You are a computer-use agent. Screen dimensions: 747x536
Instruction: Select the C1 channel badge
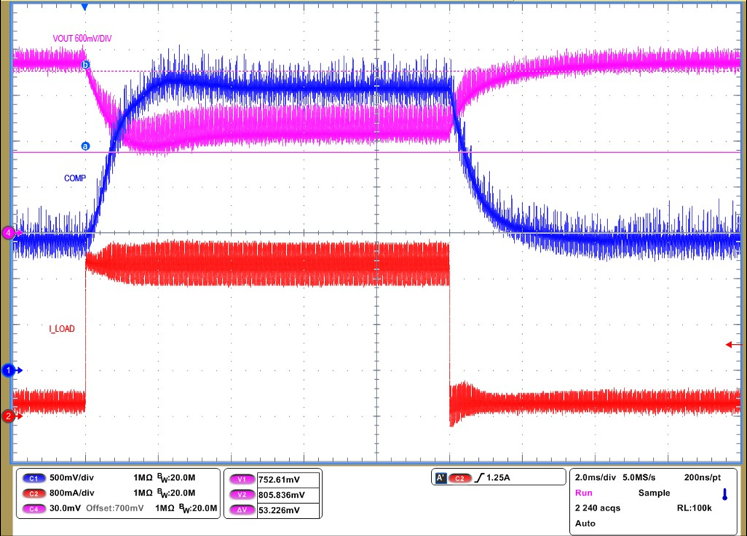34,478
